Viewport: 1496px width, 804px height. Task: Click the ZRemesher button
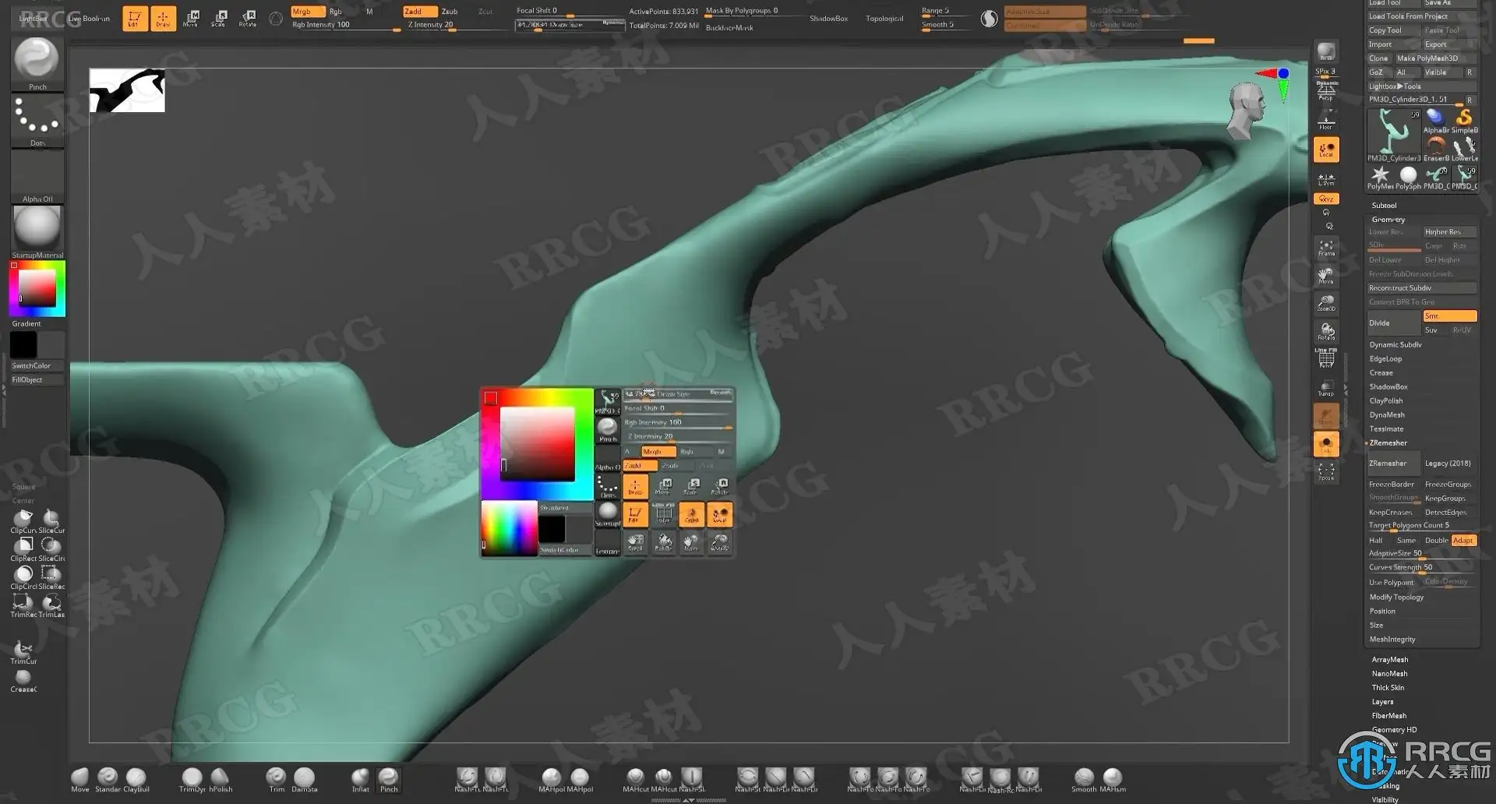pyautogui.click(x=1393, y=464)
